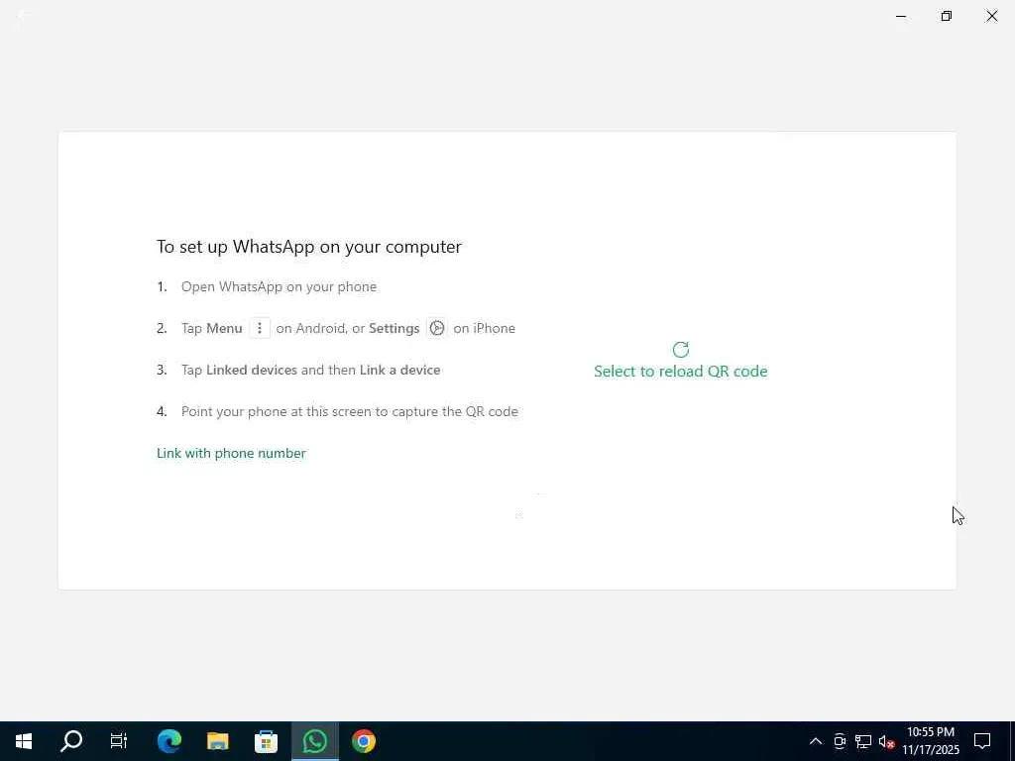Reload the QR code via circular arrow icon

pos(680,350)
